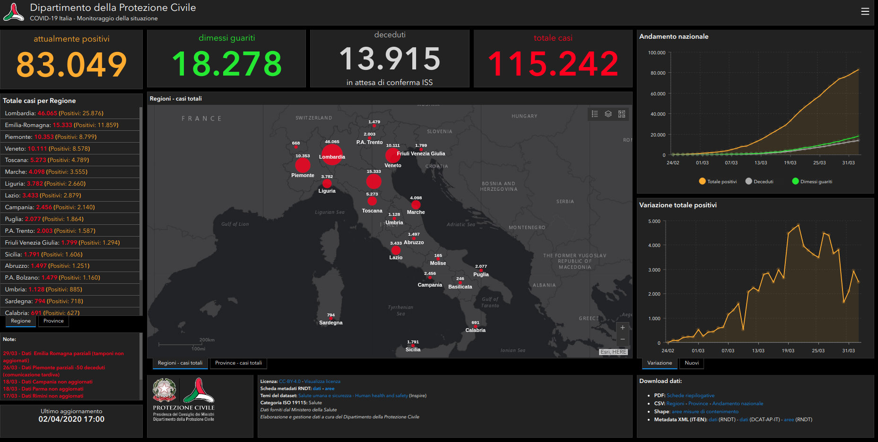Select the P.A. Bolzano row in list
This screenshot has width=878, height=442.
click(70, 278)
